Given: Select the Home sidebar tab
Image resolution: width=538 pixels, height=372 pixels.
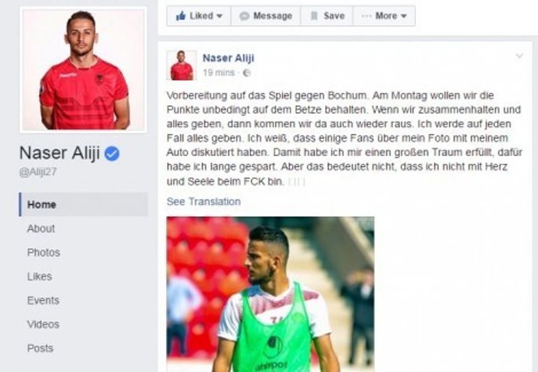Looking at the screenshot, I should tap(83, 204).
